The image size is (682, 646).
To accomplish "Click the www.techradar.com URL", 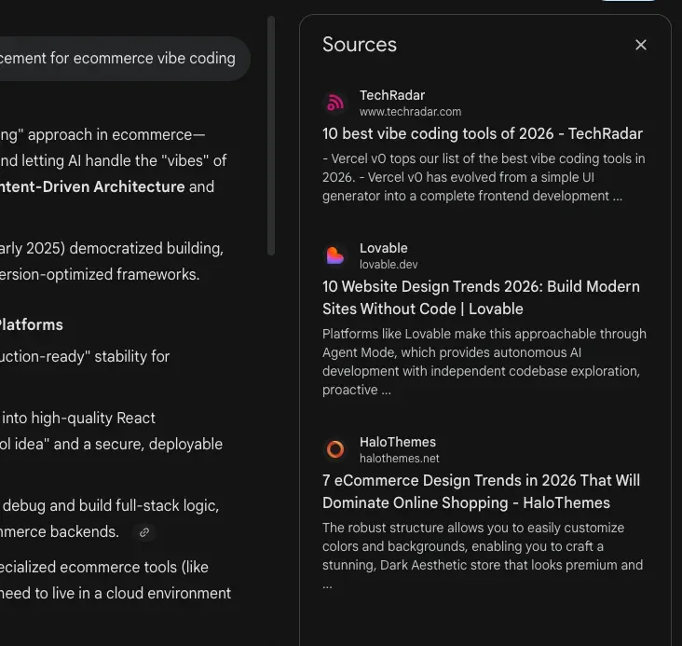I will tap(410, 112).
